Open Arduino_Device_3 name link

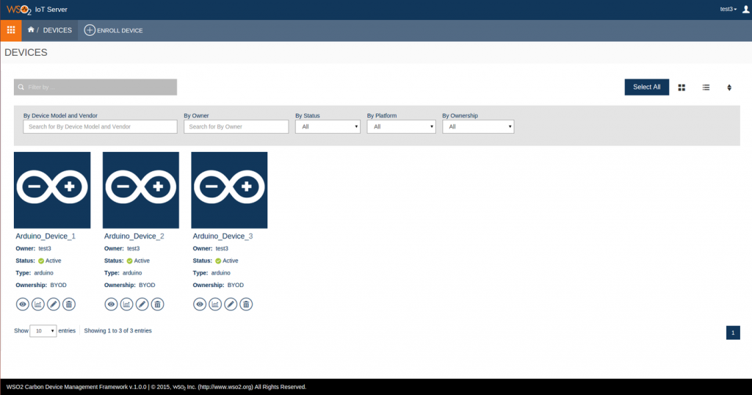click(223, 236)
